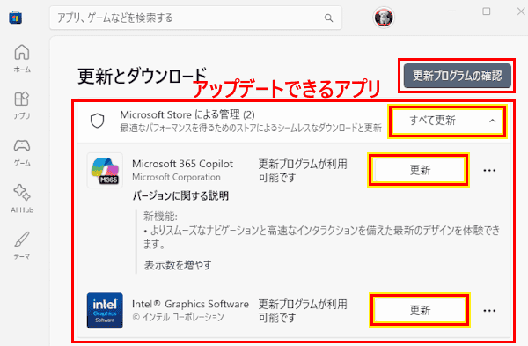The height and width of the screenshot is (346, 528).
Task: Collapse the Microsoft Store managed list chevron
Action: 492,121
